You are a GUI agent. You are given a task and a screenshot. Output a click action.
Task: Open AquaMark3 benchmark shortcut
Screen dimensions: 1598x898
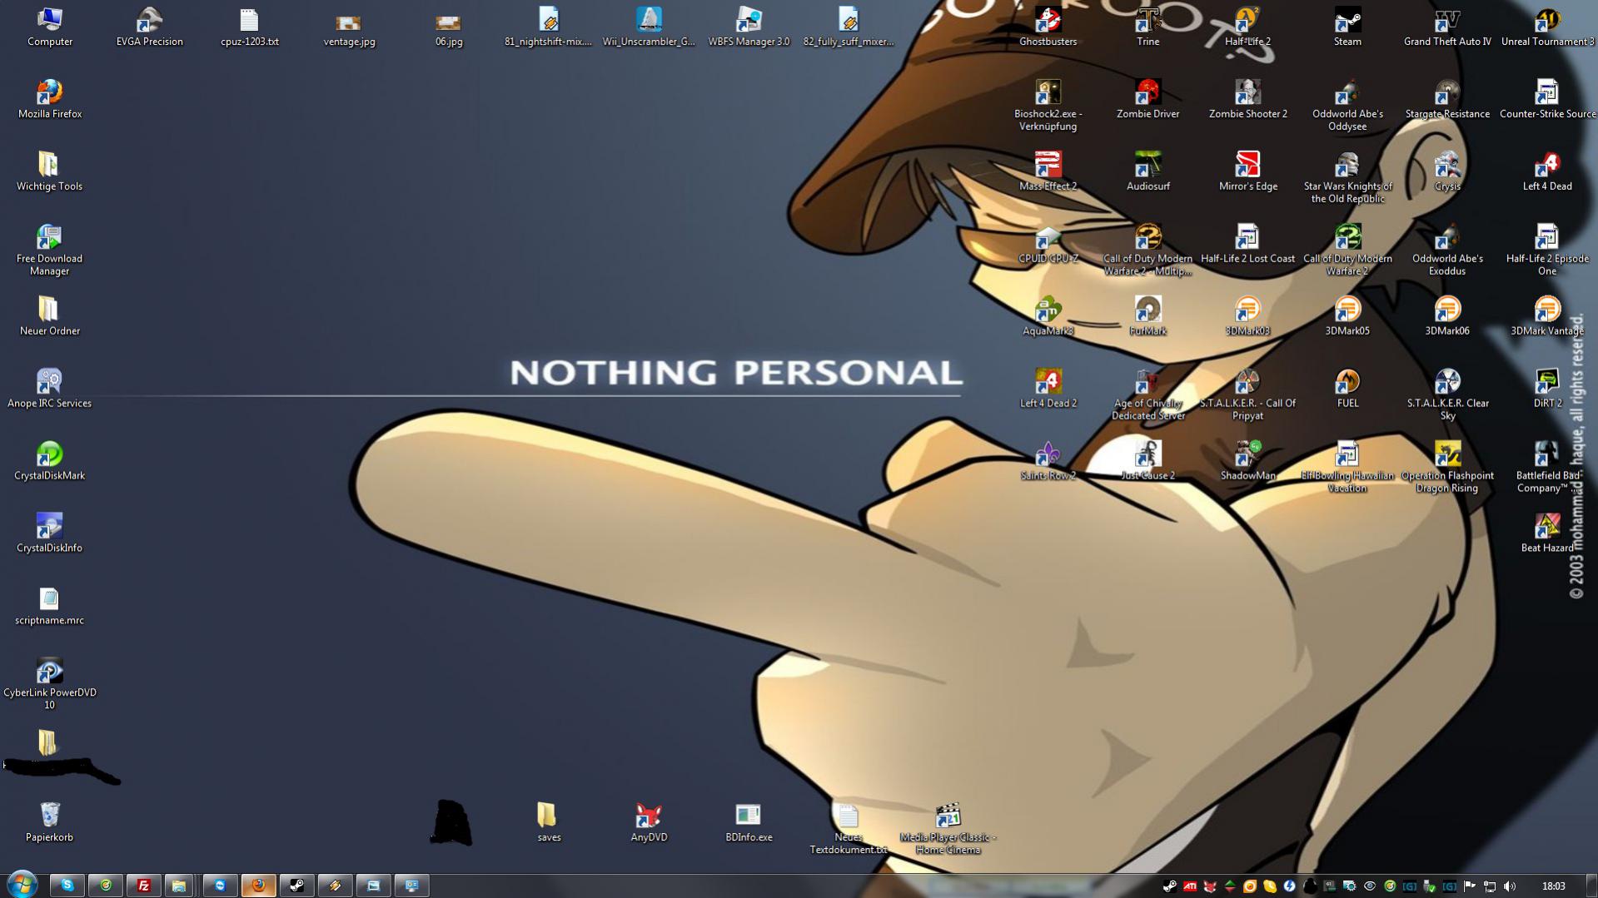tap(1048, 315)
